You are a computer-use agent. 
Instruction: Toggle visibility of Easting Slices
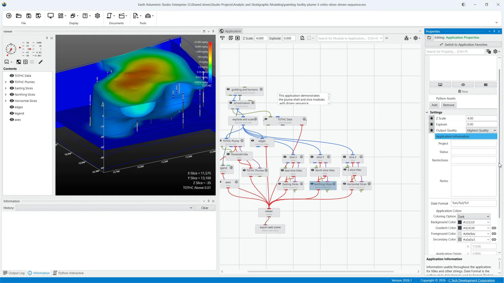coord(12,88)
